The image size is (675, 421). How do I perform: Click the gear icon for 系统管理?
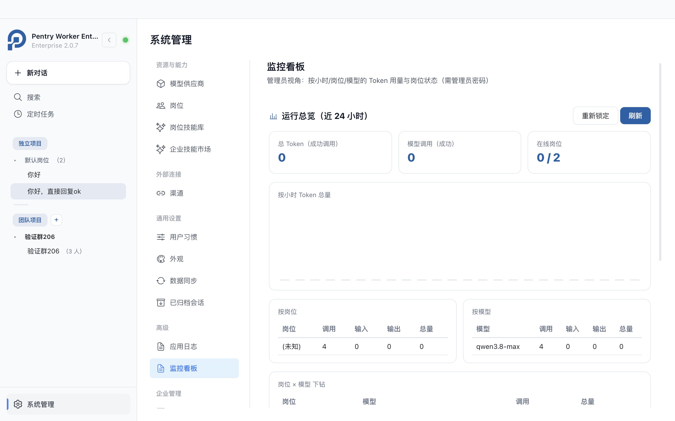18,404
